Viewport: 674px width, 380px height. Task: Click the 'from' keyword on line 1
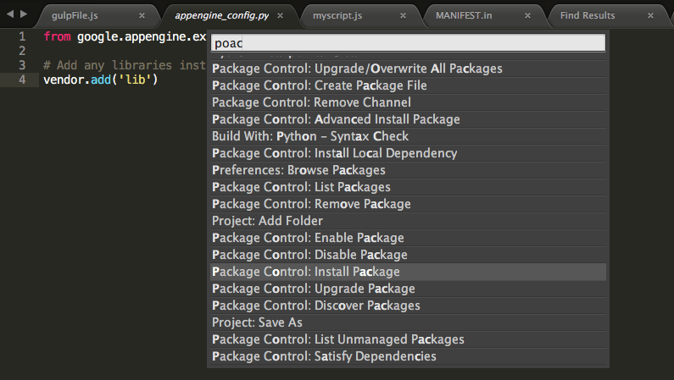click(x=57, y=37)
